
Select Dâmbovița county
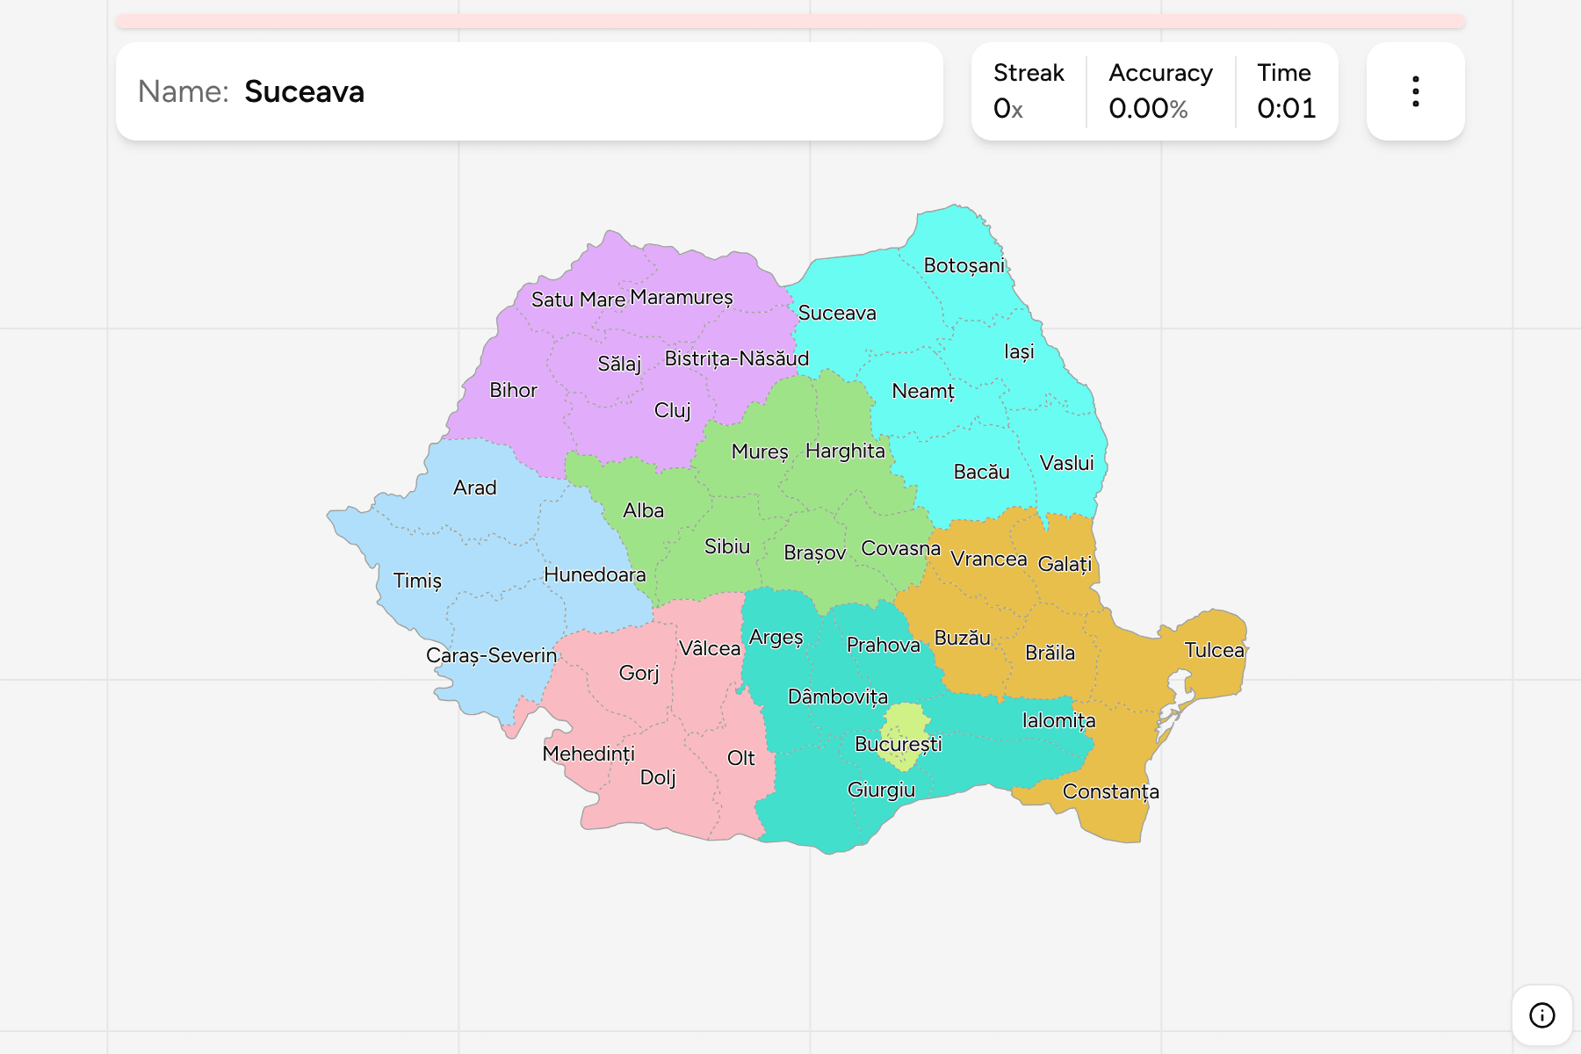coord(837,697)
